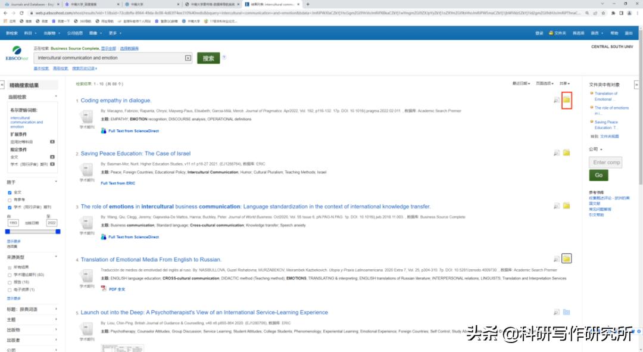The height and width of the screenshot is (352, 643).
Task: Adjust the right handle of date slider
Action: click(58, 231)
